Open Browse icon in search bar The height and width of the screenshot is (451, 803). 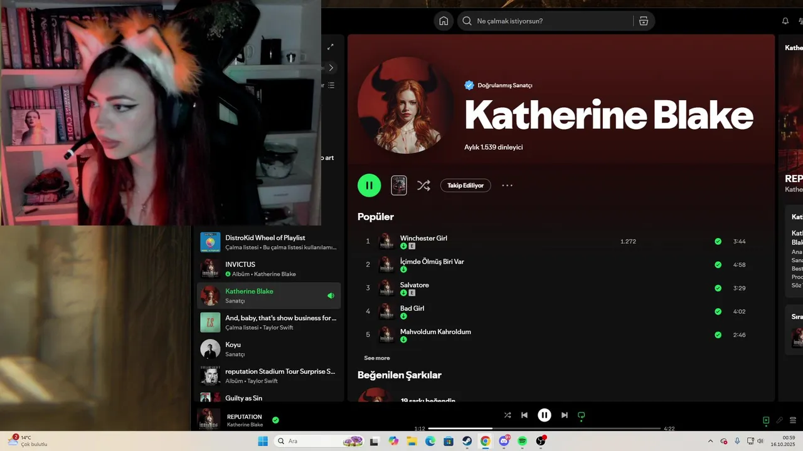[644, 21]
